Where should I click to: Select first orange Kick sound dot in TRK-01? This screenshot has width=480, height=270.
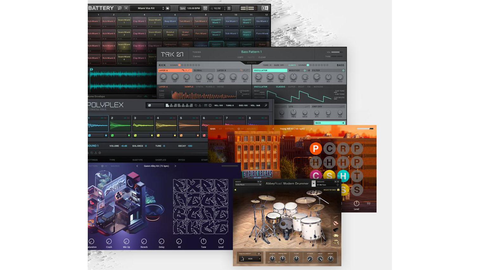[x=180, y=65]
